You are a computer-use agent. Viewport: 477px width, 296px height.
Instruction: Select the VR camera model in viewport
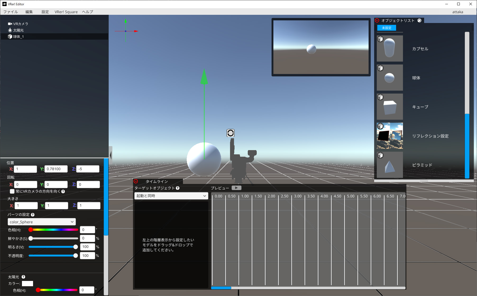[242, 161]
